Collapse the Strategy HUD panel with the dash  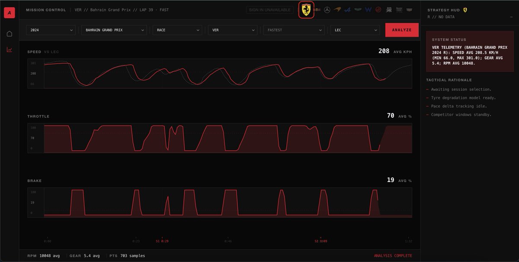coord(511,17)
